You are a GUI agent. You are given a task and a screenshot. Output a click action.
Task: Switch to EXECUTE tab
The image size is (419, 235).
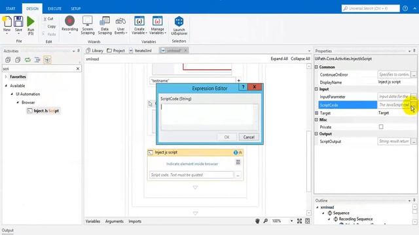(54, 8)
